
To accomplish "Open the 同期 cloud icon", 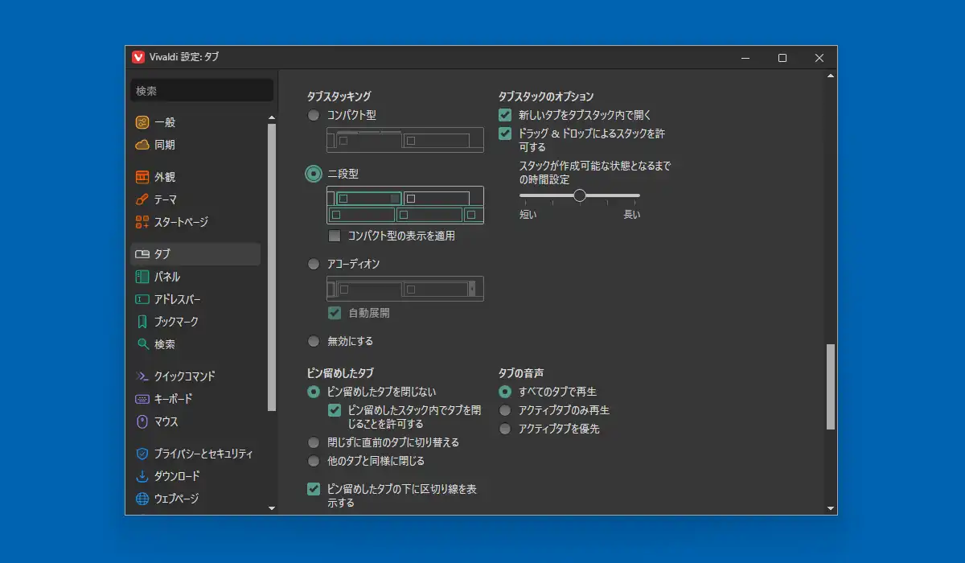I will coord(142,145).
